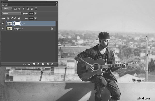Select the Background layer name

(x=18, y=29)
